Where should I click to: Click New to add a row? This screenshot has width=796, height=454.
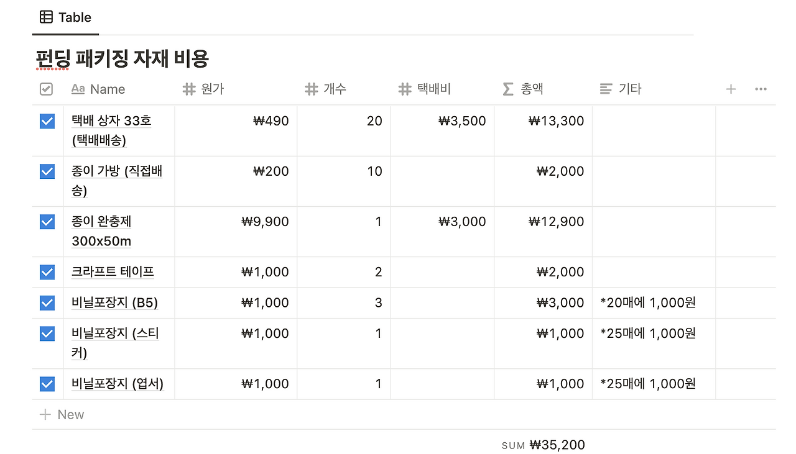[62, 414]
